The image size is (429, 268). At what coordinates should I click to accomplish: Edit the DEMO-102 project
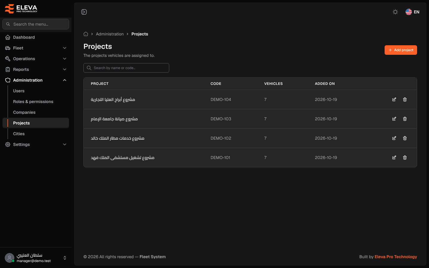click(394, 138)
